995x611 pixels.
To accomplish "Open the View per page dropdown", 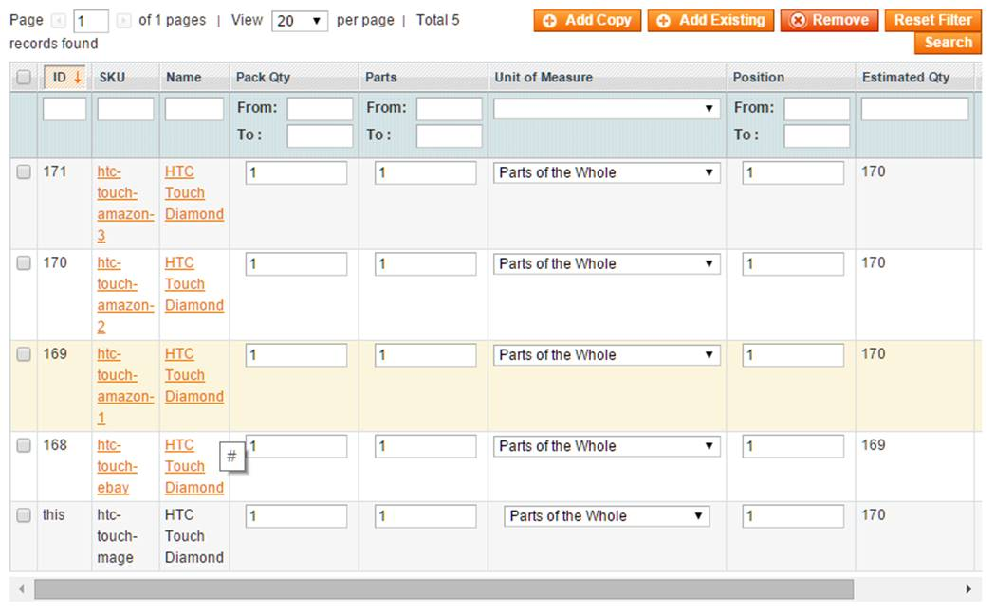I will click(x=300, y=21).
